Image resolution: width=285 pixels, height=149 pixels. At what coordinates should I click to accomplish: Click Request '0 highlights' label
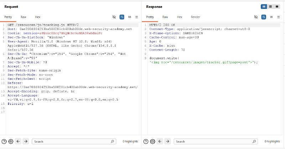pyautogui.click(x=130, y=142)
